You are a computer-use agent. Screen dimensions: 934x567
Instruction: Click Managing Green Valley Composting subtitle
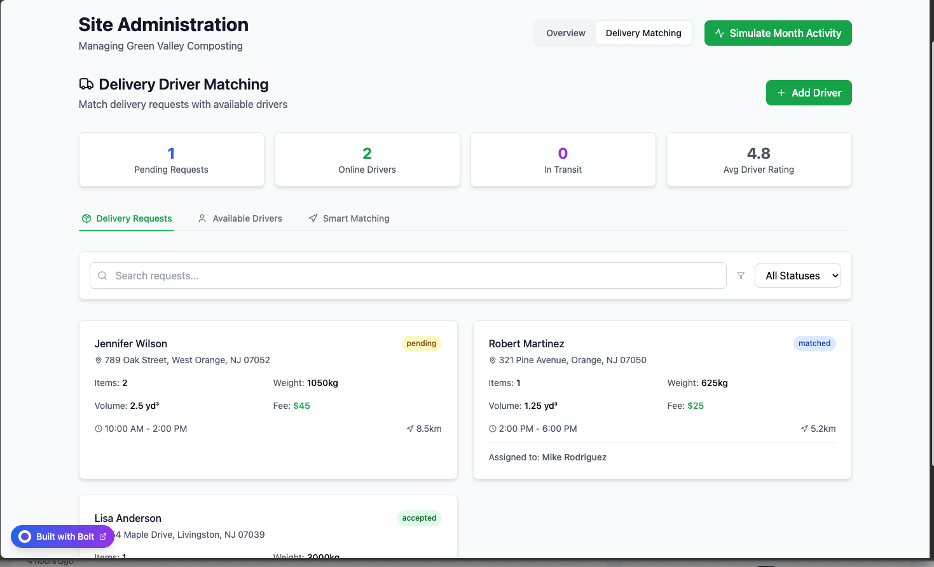[161, 46]
